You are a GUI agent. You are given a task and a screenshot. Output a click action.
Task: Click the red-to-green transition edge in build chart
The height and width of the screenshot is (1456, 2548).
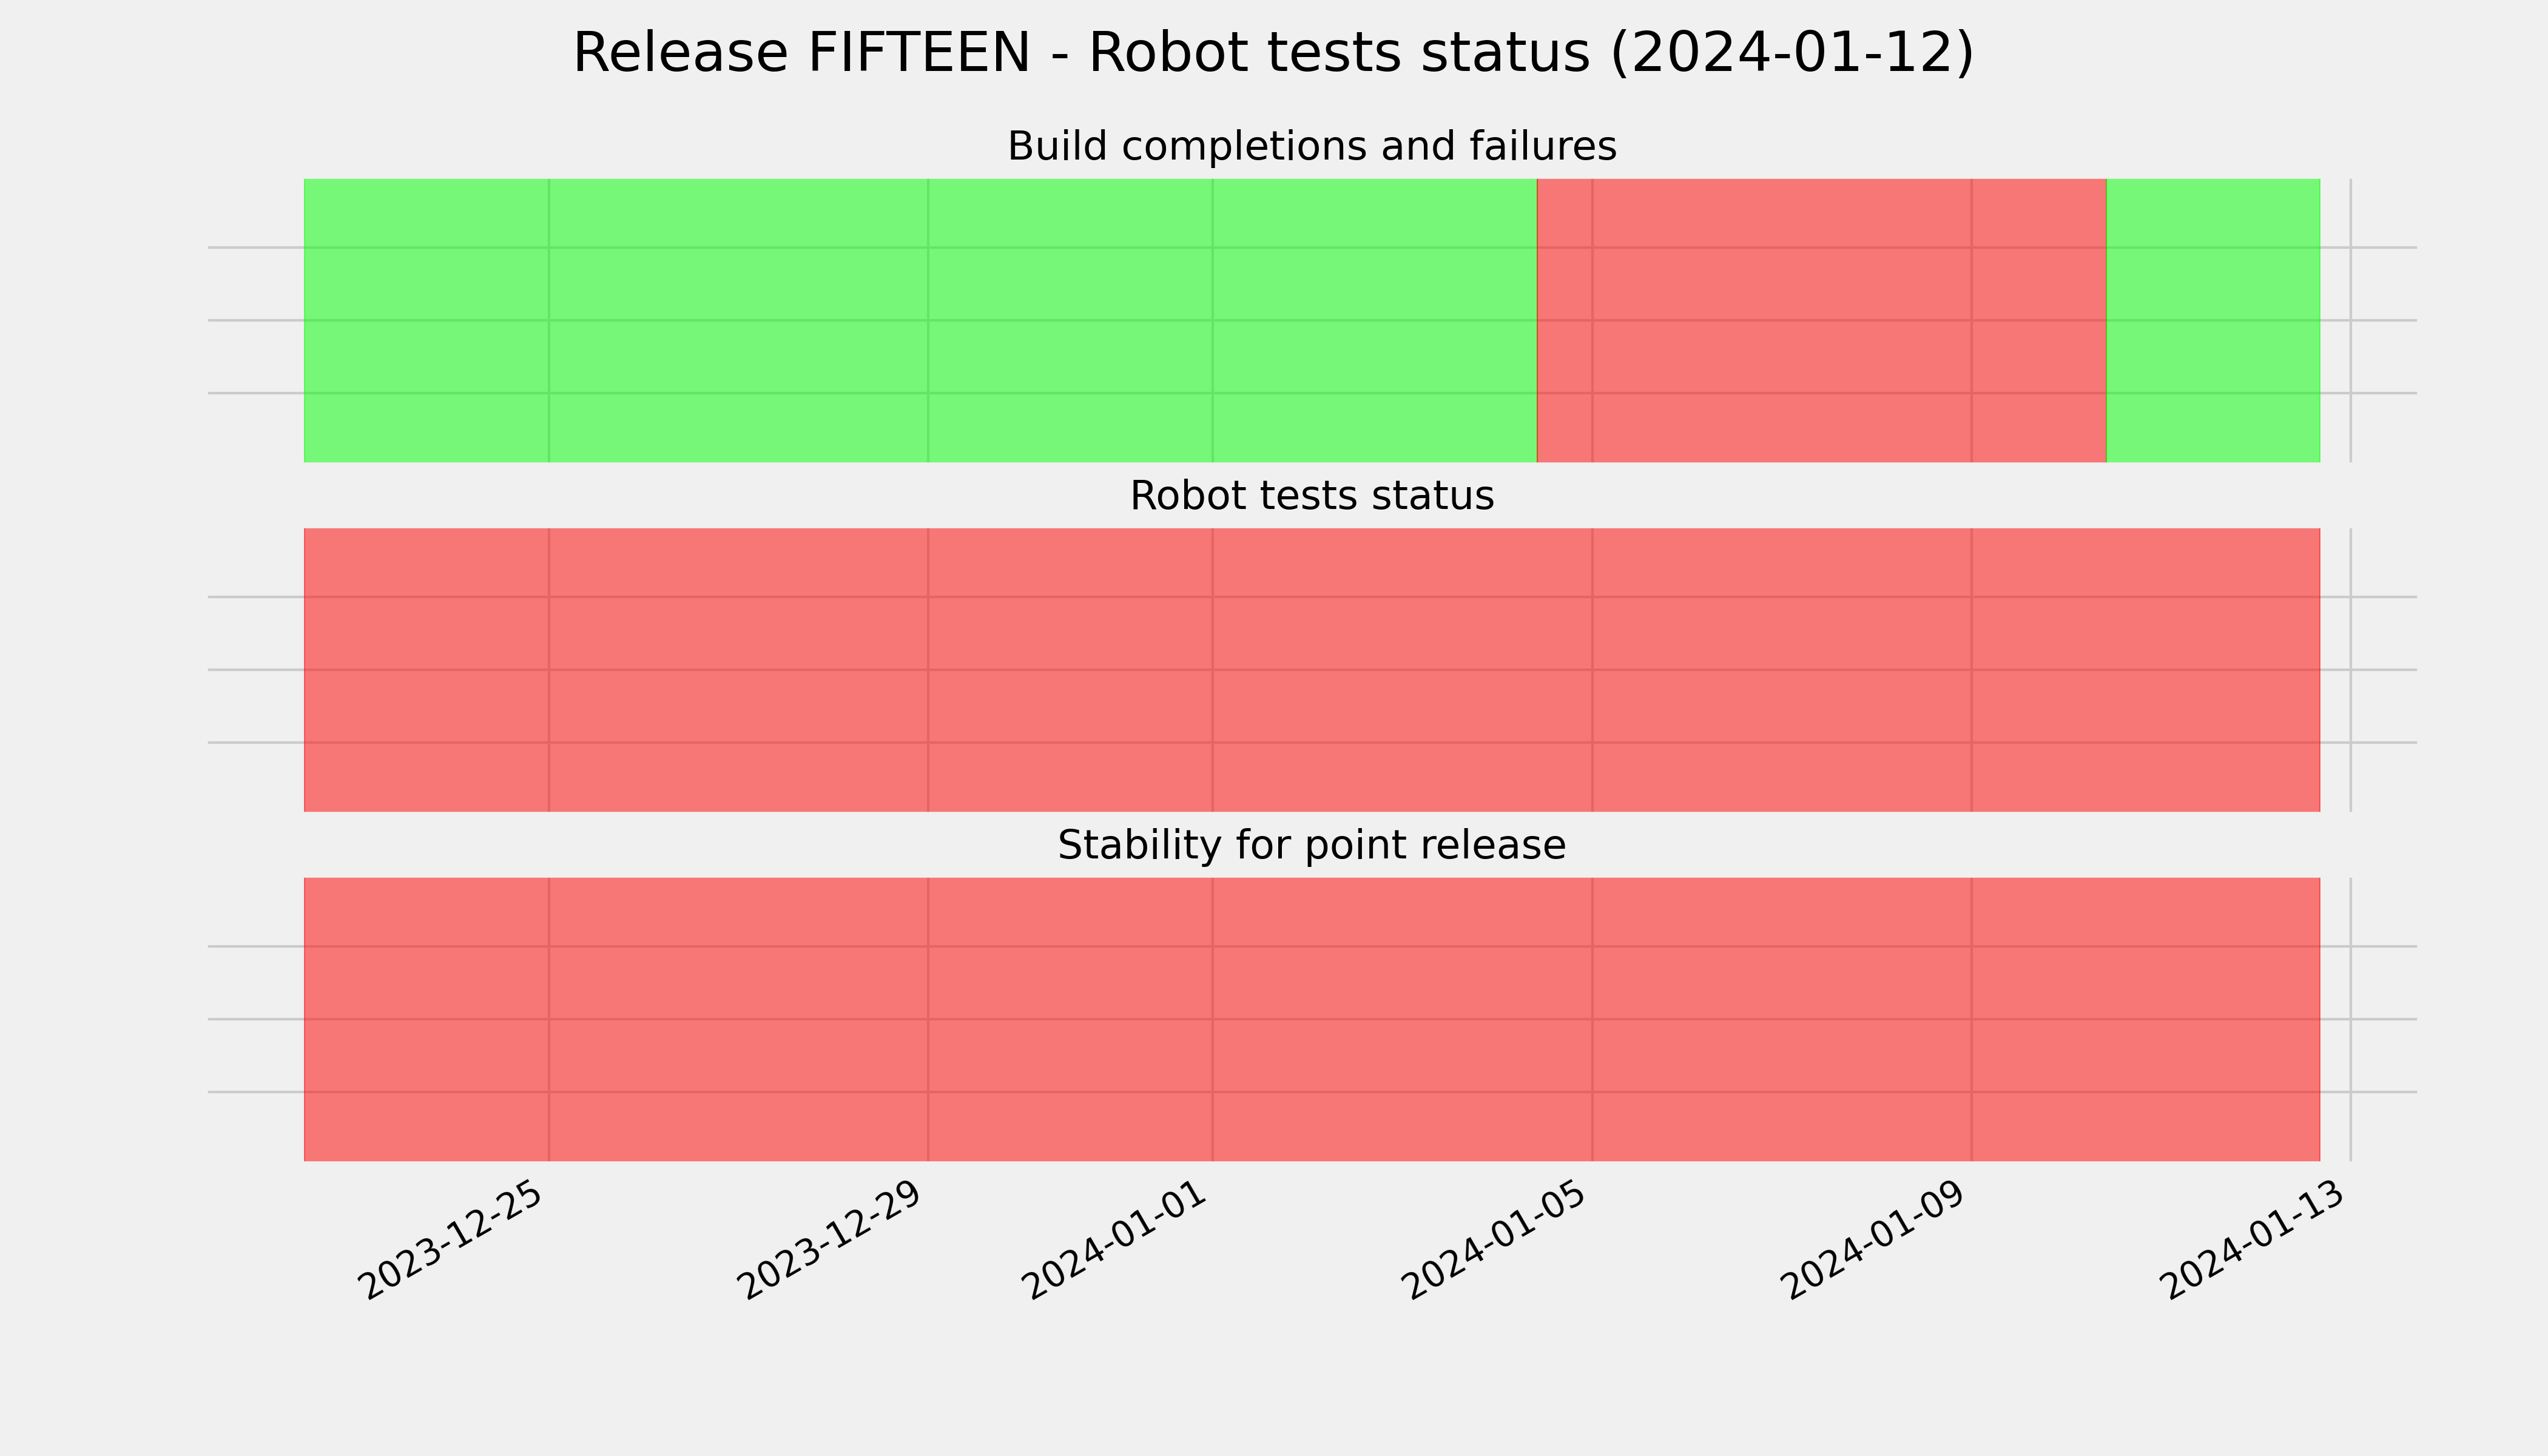2107,320
